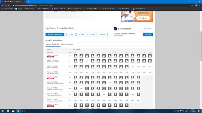Join draft position 12 in Roughing the Passer room

(x=138, y=100)
